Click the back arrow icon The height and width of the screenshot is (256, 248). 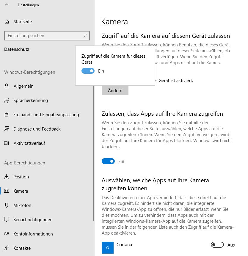[7, 5]
